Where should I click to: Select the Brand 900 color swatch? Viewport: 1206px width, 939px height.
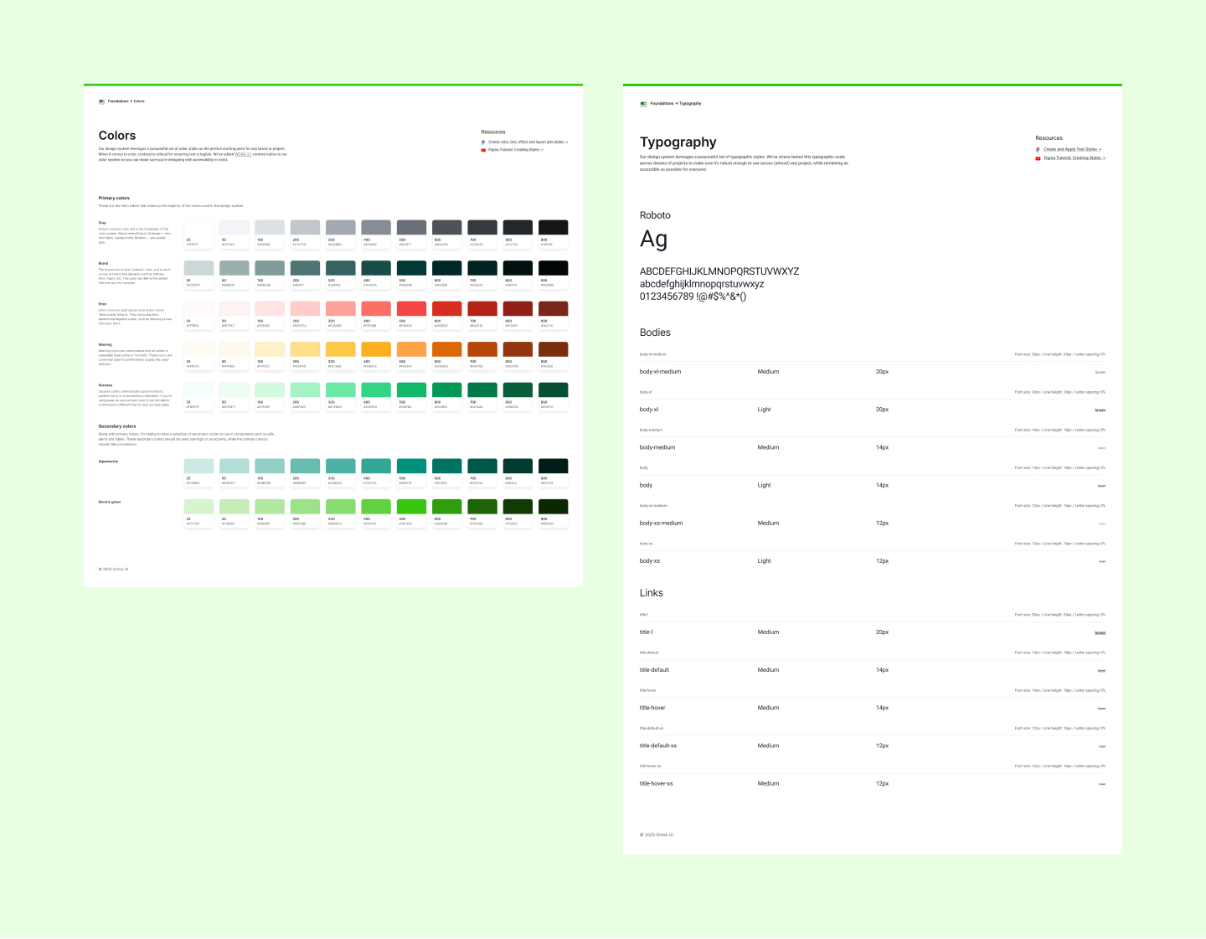[553, 268]
